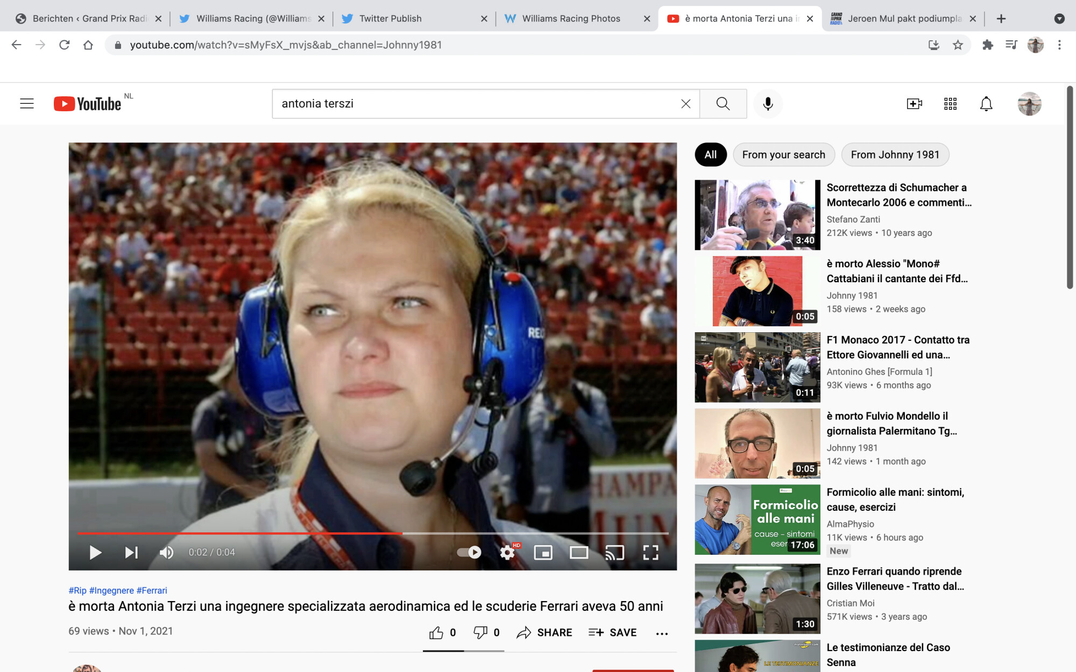Click the #Ferrari hashtag link
The image size is (1076, 672).
point(152,590)
